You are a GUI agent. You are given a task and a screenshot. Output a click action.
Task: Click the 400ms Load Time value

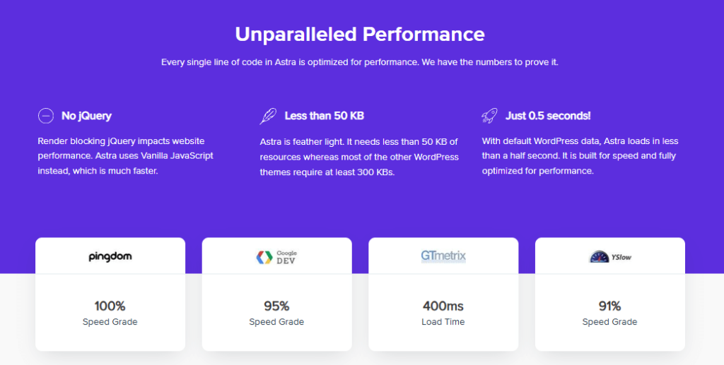point(443,306)
